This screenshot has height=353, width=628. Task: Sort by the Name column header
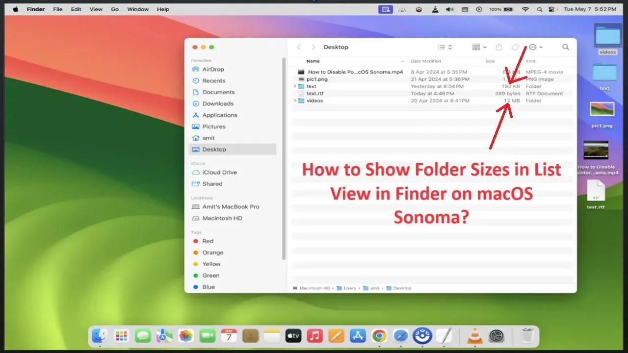[313, 61]
